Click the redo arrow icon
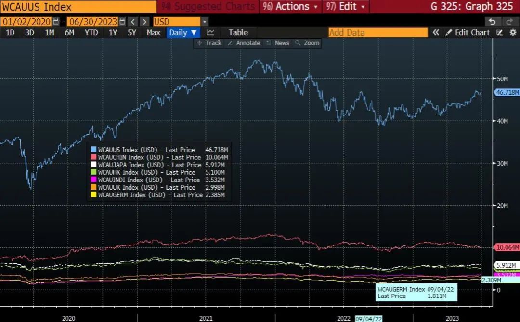 point(509,22)
